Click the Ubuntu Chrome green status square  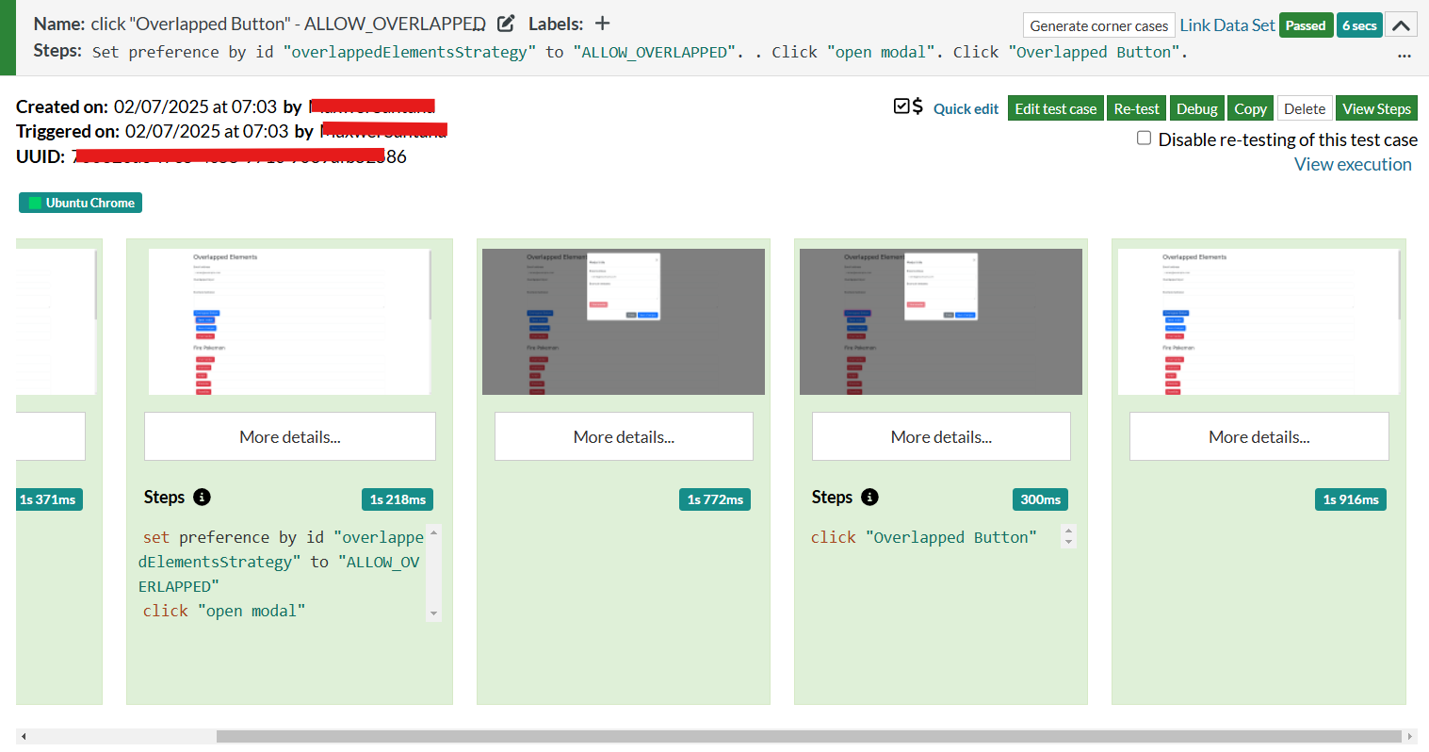[x=35, y=203]
